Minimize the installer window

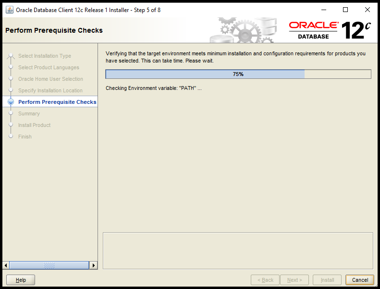point(324,10)
